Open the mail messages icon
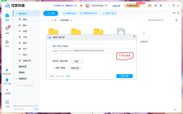The width and height of the screenshot is (183, 114). [156, 6]
